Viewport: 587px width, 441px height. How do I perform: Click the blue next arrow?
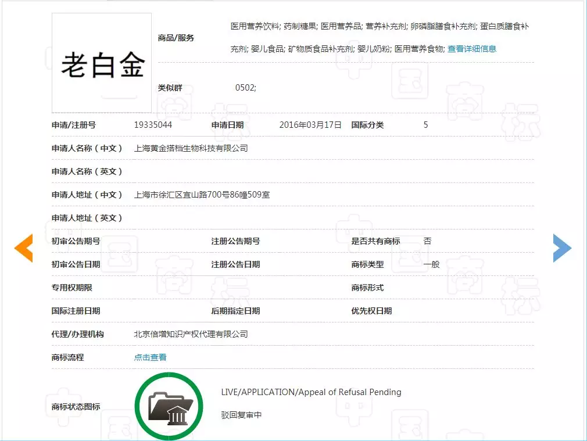pyautogui.click(x=561, y=248)
